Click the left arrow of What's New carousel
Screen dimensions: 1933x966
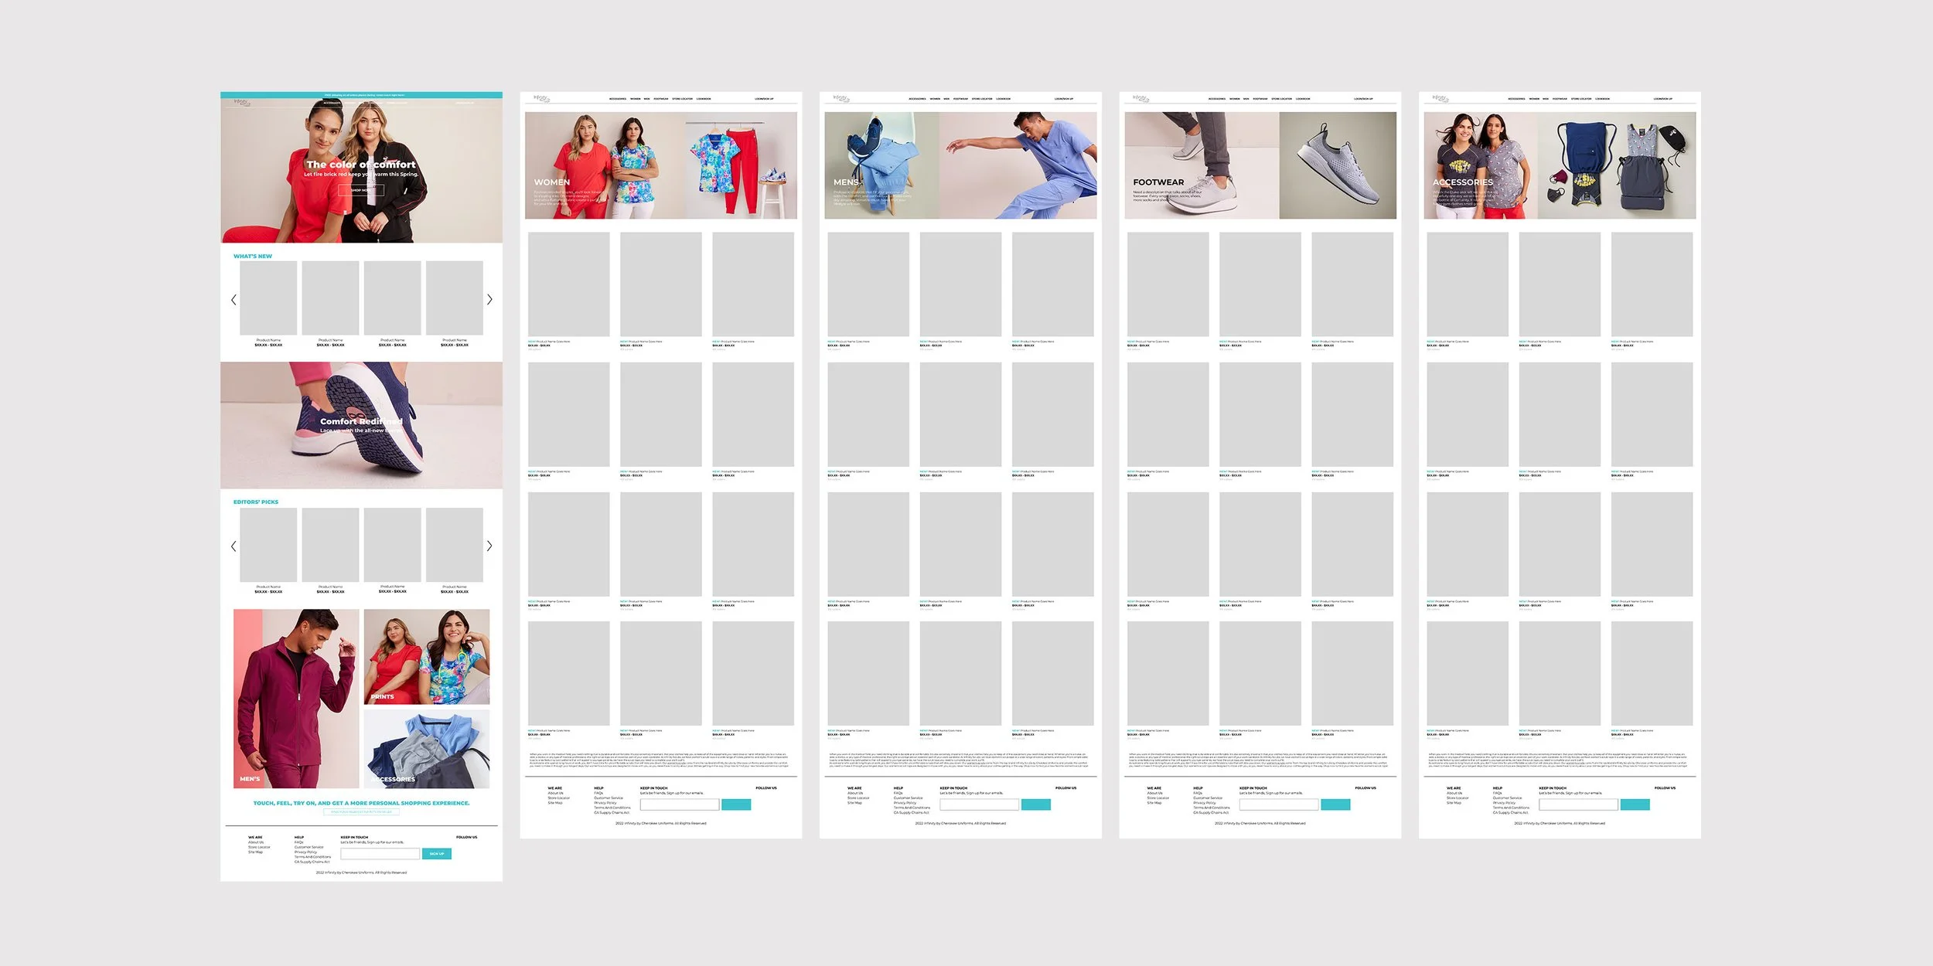click(234, 300)
